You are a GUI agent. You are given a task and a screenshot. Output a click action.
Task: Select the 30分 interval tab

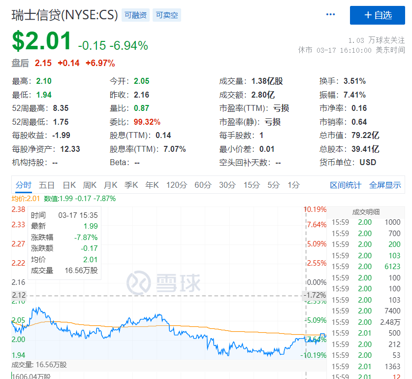pos(227,185)
